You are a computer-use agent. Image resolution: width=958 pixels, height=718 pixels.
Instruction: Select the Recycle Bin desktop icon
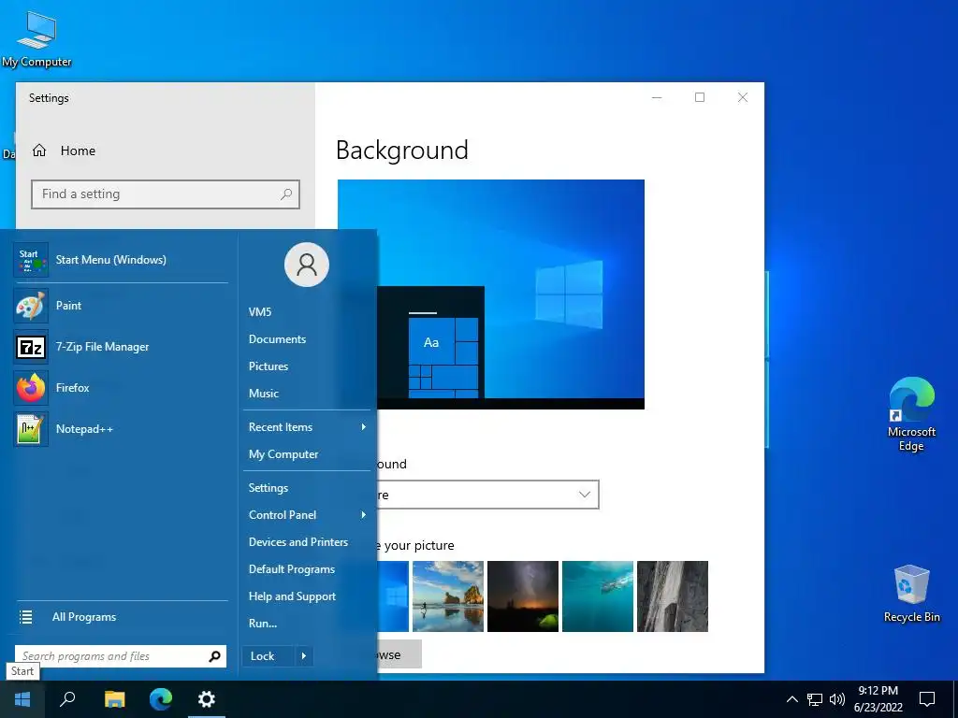911,594
